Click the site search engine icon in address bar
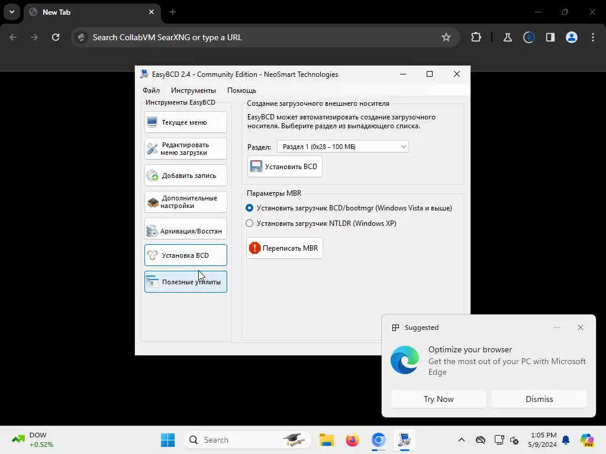 81,37
